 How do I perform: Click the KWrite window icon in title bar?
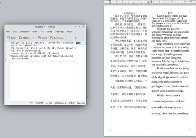pyautogui.click(x=7, y=27)
